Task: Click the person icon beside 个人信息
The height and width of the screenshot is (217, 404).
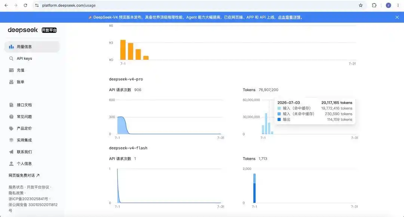Action: coord(11,164)
